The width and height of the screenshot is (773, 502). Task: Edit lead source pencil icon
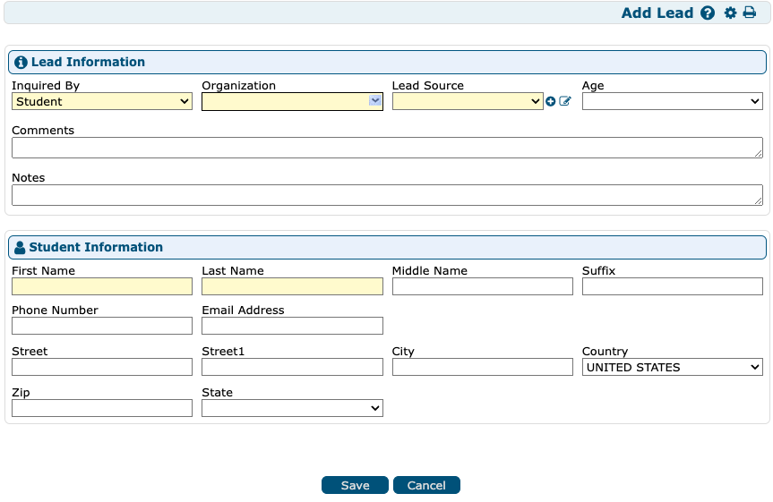(565, 102)
